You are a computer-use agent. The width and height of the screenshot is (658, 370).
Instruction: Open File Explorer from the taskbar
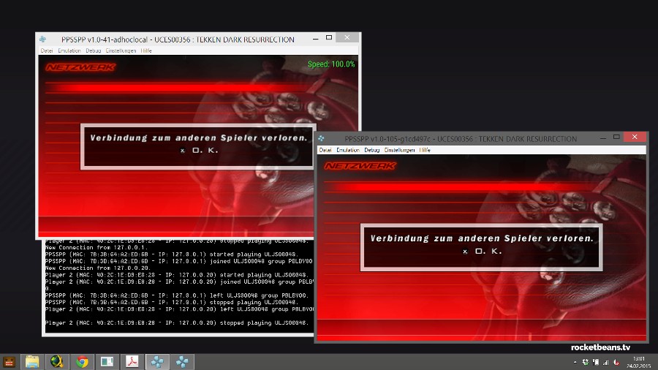[x=32, y=361]
